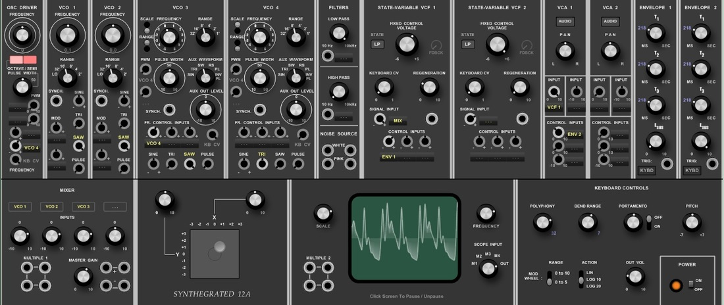724x305 pixels.
Task: Toggle Mod Wheel range switch
Action: pos(550,278)
